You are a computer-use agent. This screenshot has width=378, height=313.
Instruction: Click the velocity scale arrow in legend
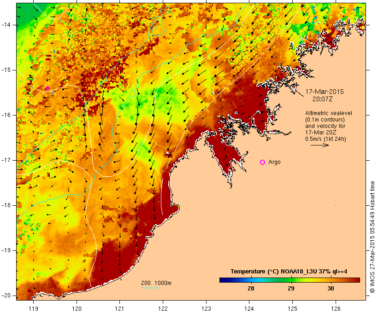[319, 145]
